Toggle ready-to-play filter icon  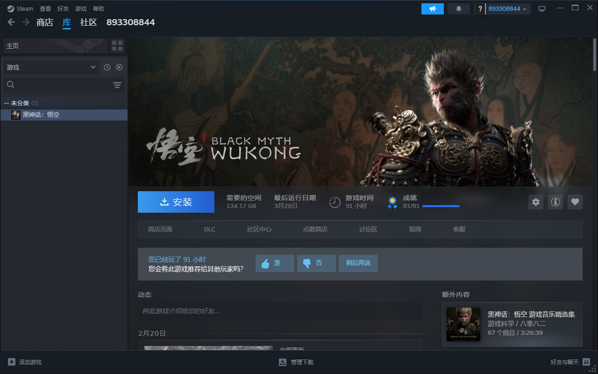tap(119, 67)
